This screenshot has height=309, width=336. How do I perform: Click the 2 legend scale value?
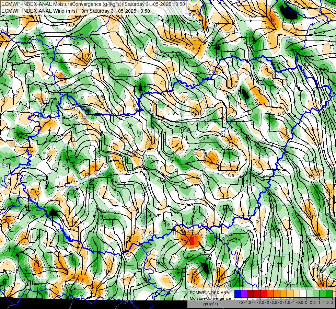point(332,302)
